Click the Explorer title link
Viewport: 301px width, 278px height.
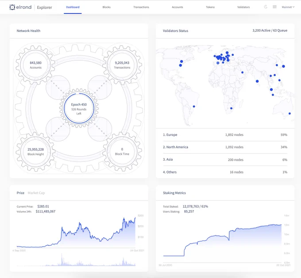[x=44, y=7]
